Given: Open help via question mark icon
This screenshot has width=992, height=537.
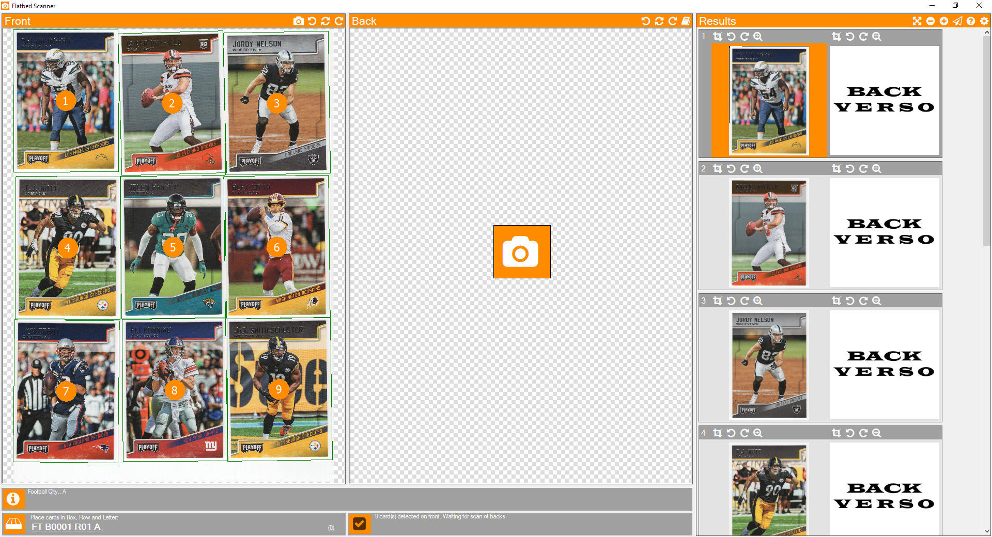Looking at the screenshot, I should (971, 21).
